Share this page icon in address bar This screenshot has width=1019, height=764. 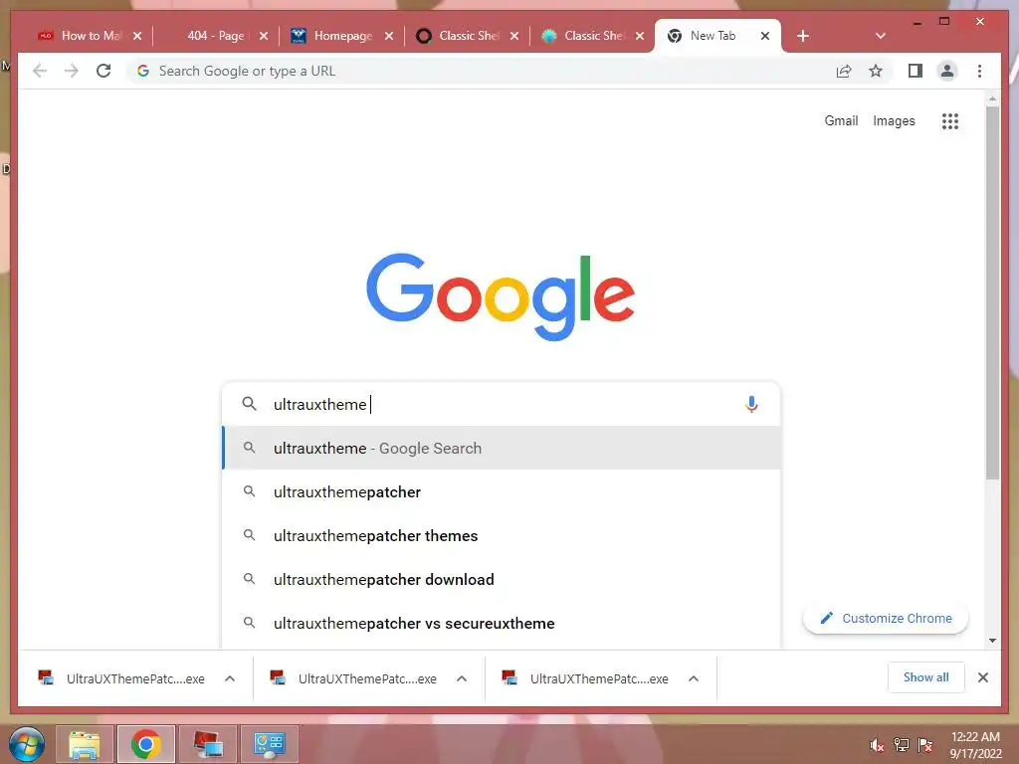click(x=844, y=71)
